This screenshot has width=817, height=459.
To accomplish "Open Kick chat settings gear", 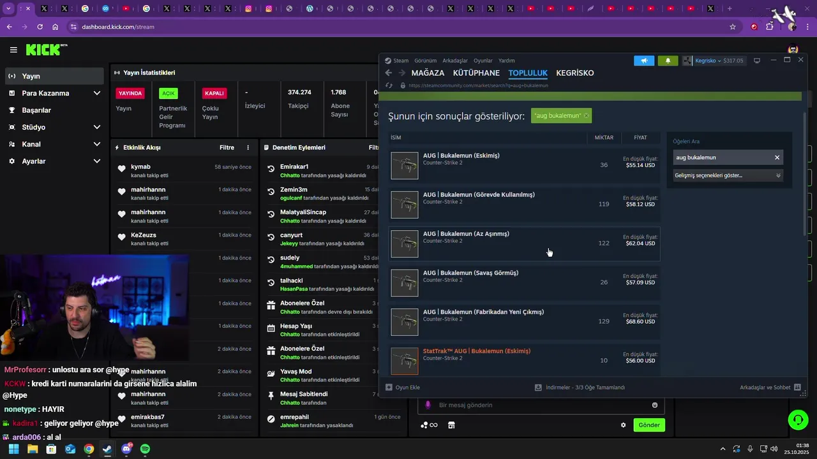I will point(624,425).
